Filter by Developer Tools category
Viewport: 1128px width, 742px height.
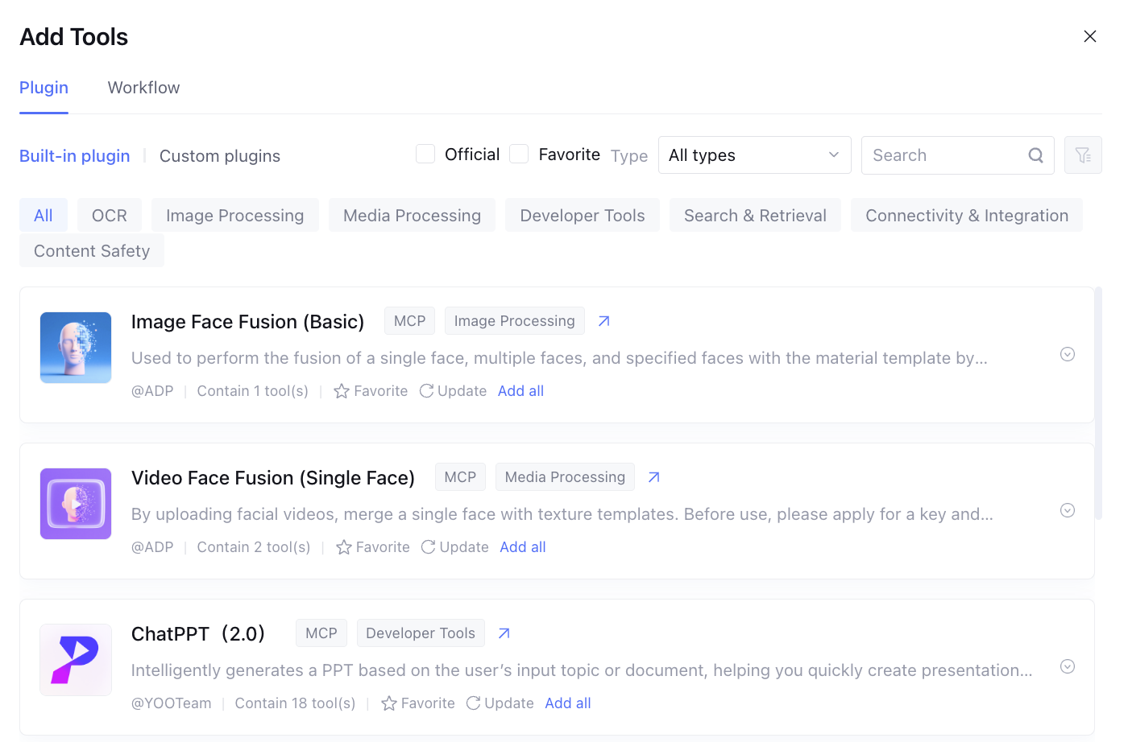tap(583, 216)
